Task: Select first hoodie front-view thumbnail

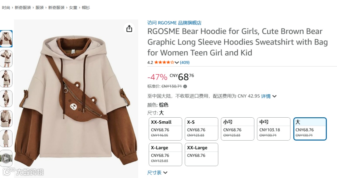Action: click(6, 39)
